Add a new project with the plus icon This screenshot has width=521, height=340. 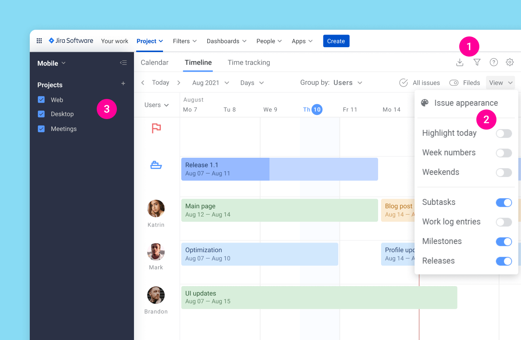click(123, 84)
